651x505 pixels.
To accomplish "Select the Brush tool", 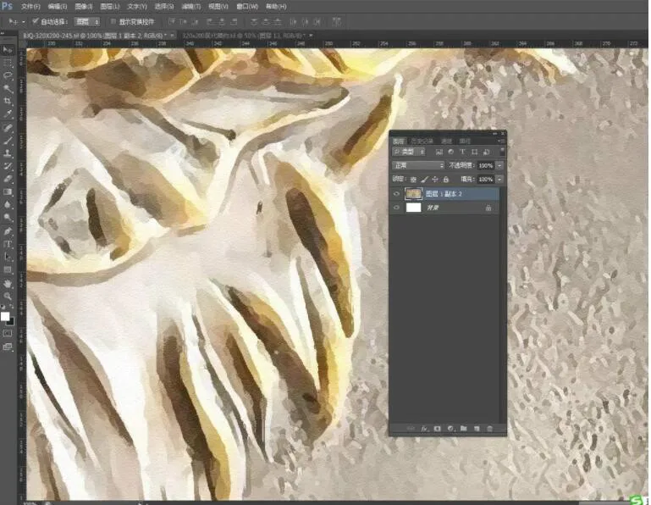I will pos(8,141).
